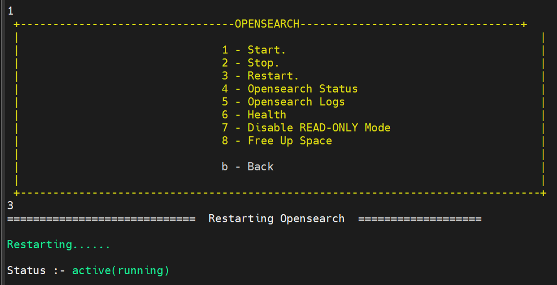Click the 'b - Back' option
The width and height of the screenshot is (557, 285).
pyautogui.click(x=248, y=167)
